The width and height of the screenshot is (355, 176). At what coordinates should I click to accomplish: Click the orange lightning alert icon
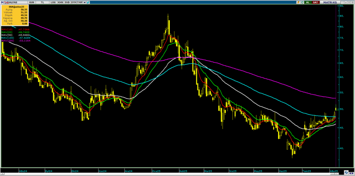click(298, 2)
